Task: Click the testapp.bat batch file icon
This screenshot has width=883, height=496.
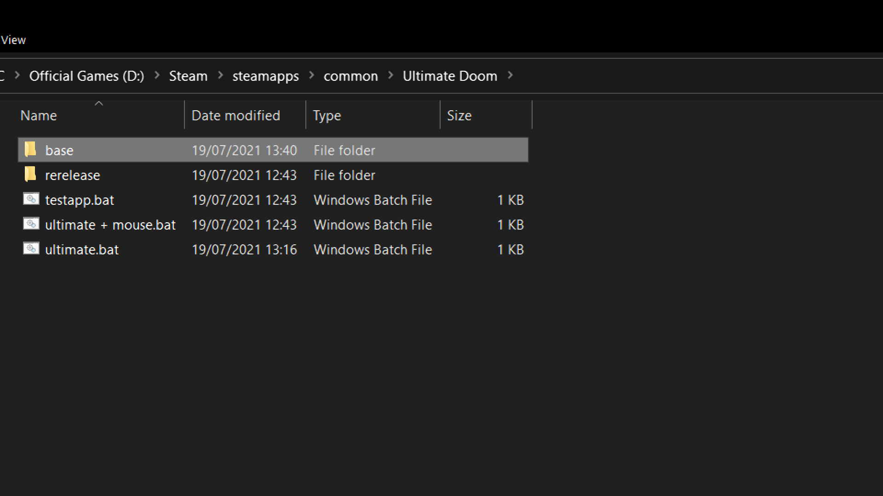Action: [x=31, y=199]
